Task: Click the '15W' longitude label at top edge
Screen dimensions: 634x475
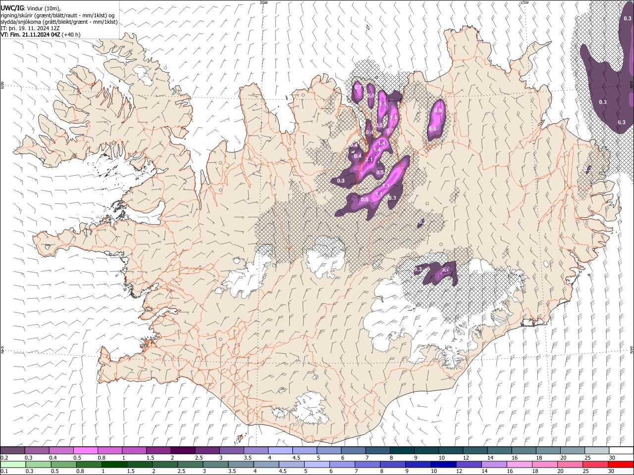Action: pyautogui.click(x=525, y=2)
